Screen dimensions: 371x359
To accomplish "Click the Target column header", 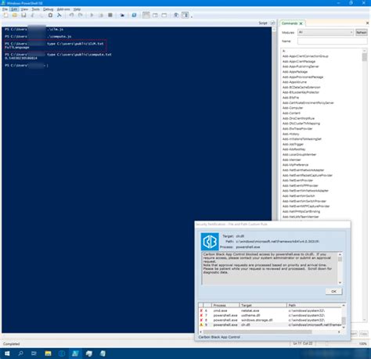I will (x=263, y=305).
